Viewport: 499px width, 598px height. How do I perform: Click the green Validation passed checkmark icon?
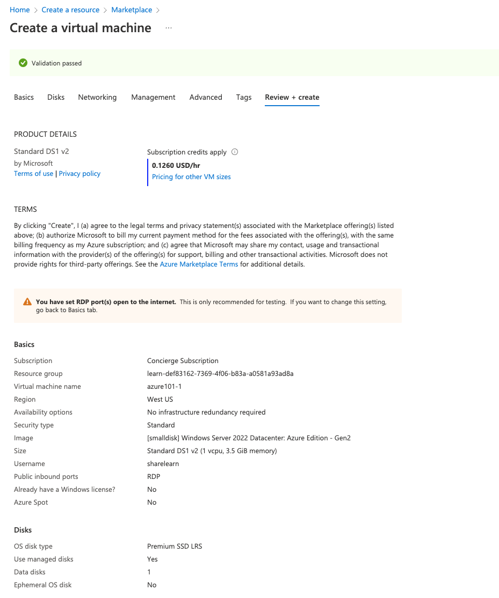23,63
